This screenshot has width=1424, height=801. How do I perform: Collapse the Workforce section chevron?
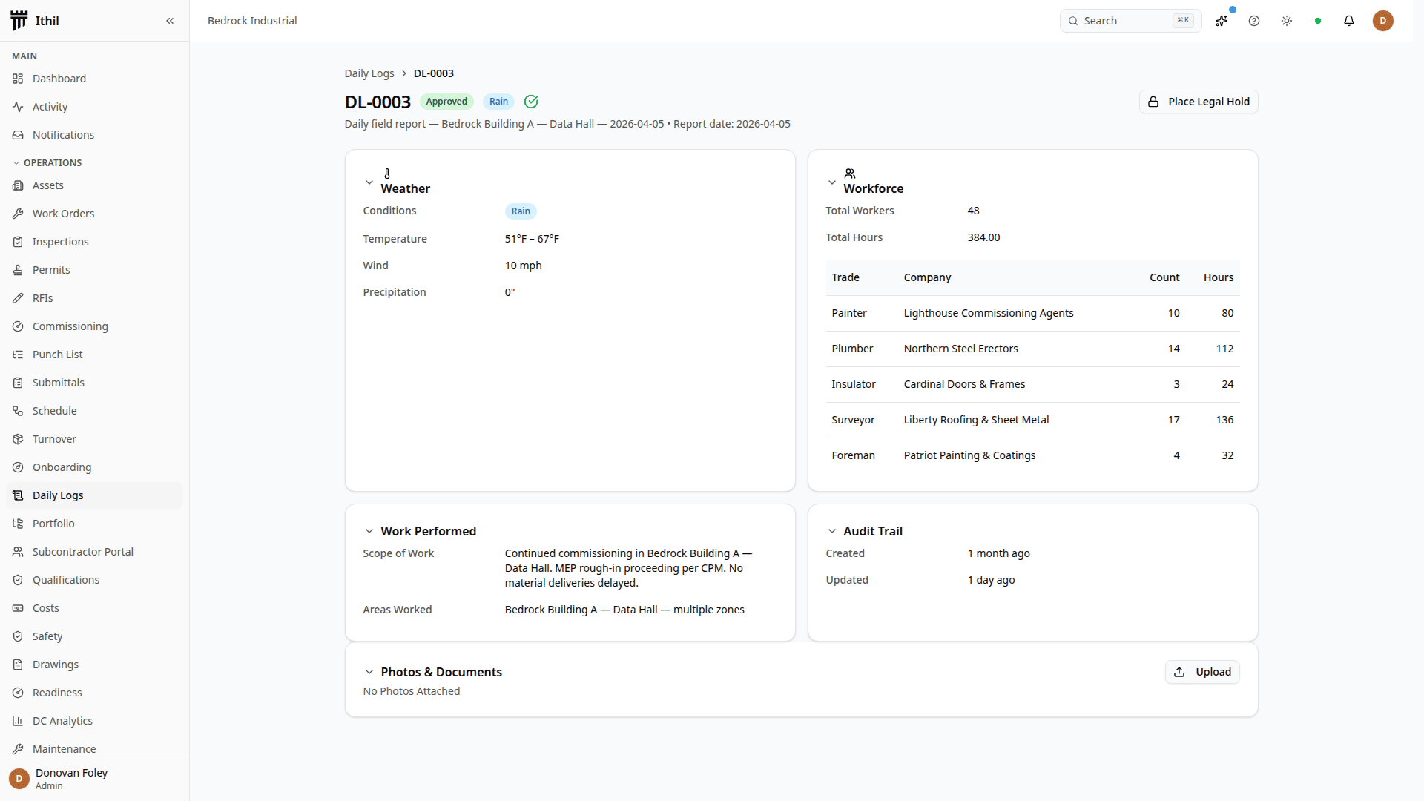832,182
